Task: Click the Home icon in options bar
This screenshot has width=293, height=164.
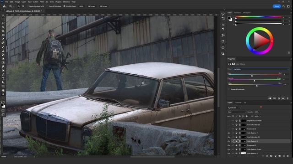Action: (x=4, y=6)
